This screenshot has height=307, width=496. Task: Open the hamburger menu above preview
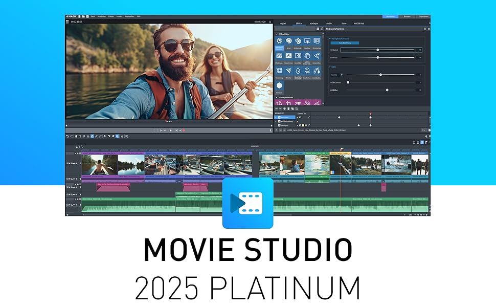click(67, 22)
